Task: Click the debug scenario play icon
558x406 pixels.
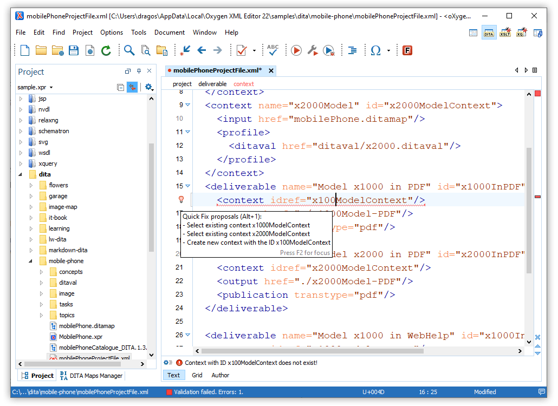Action: (329, 50)
